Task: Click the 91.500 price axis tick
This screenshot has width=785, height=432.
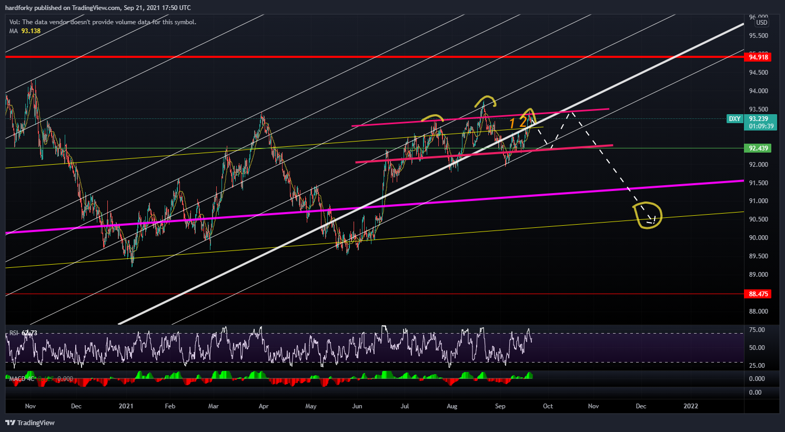Action: [x=758, y=183]
